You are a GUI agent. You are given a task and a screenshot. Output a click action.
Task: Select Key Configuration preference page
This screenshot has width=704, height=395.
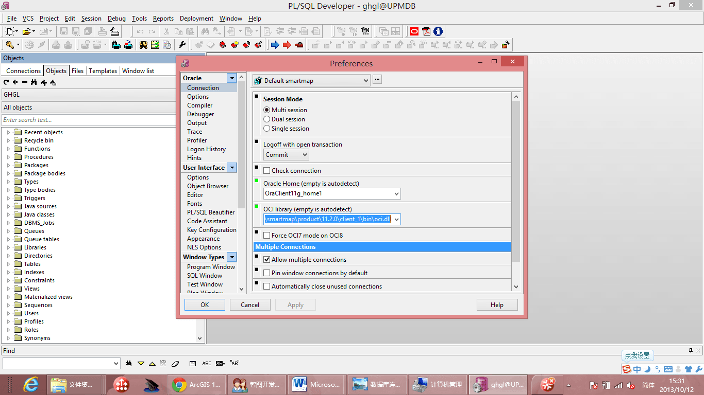coord(212,230)
